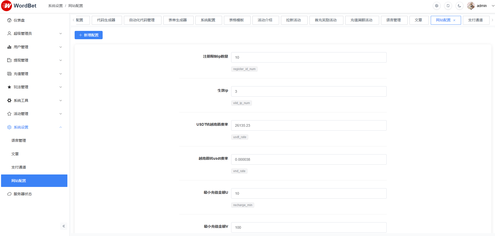The height and width of the screenshot is (236, 495).
Task: Expand the 用户管理 sidebar menu
Action: click(x=34, y=47)
